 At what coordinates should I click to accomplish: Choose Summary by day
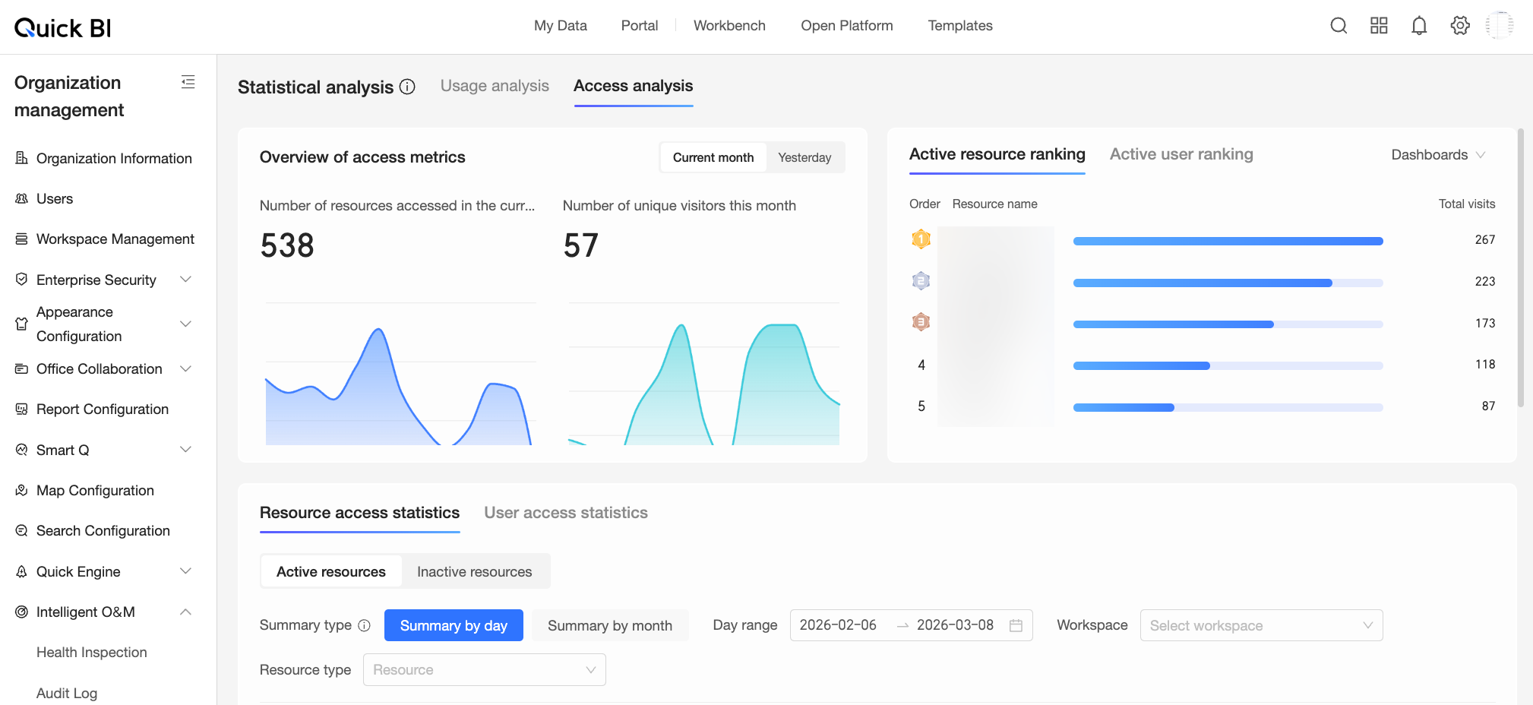pos(454,625)
